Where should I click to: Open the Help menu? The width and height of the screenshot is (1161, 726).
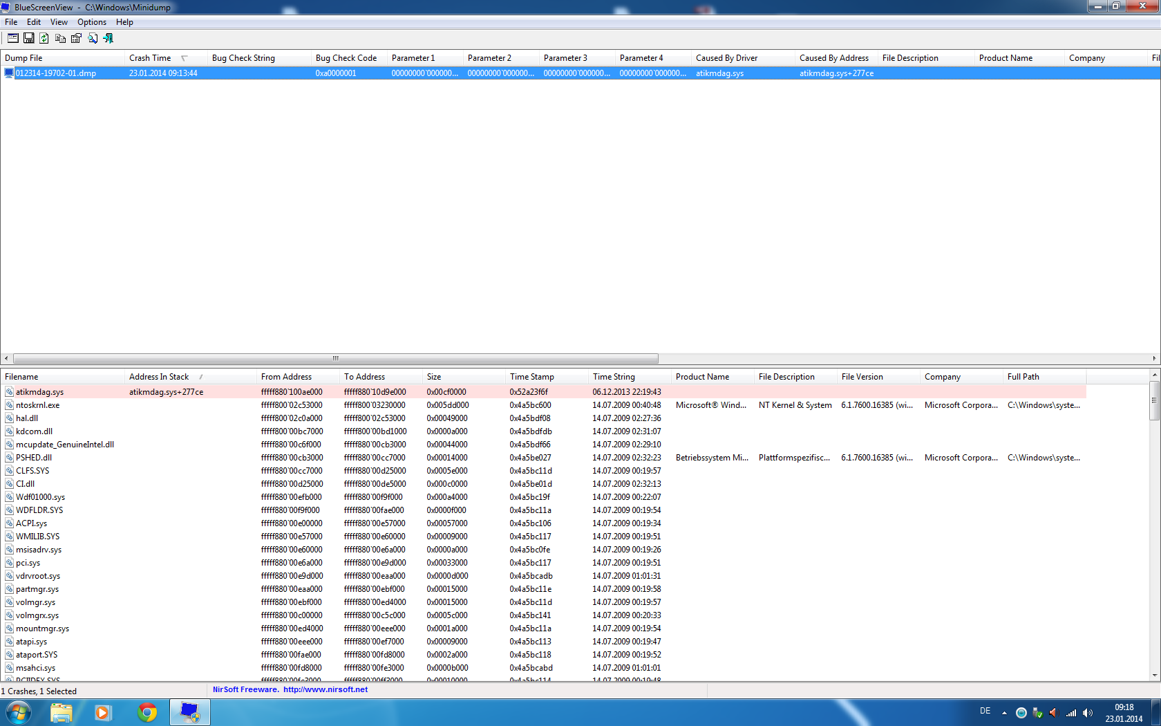click(x=124, y=22)
